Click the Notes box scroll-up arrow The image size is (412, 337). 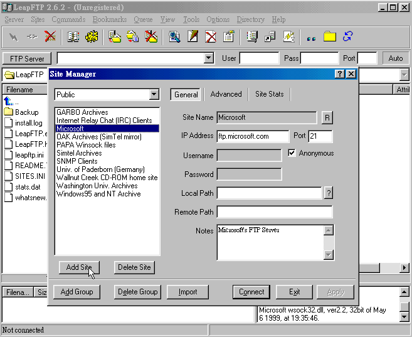[x=329, y=230]
